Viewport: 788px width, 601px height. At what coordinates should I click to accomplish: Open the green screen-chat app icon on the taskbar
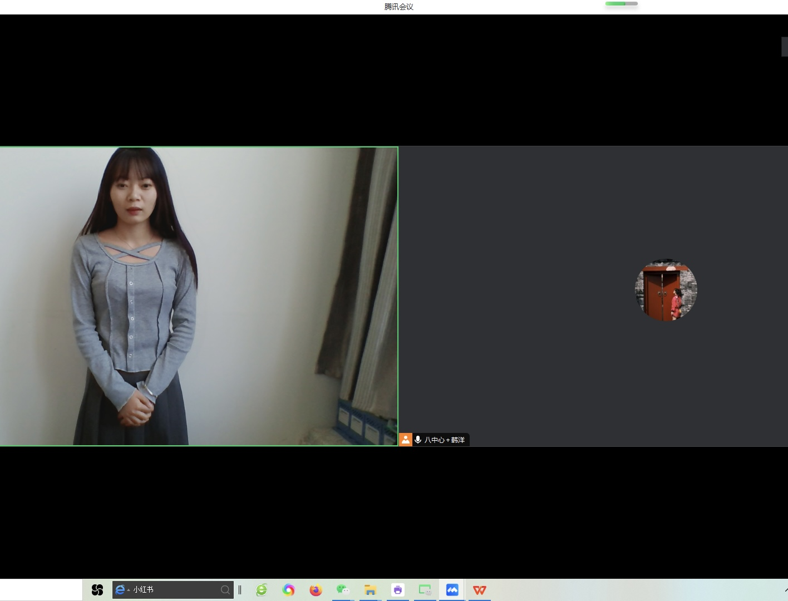(x=425, y=590)
